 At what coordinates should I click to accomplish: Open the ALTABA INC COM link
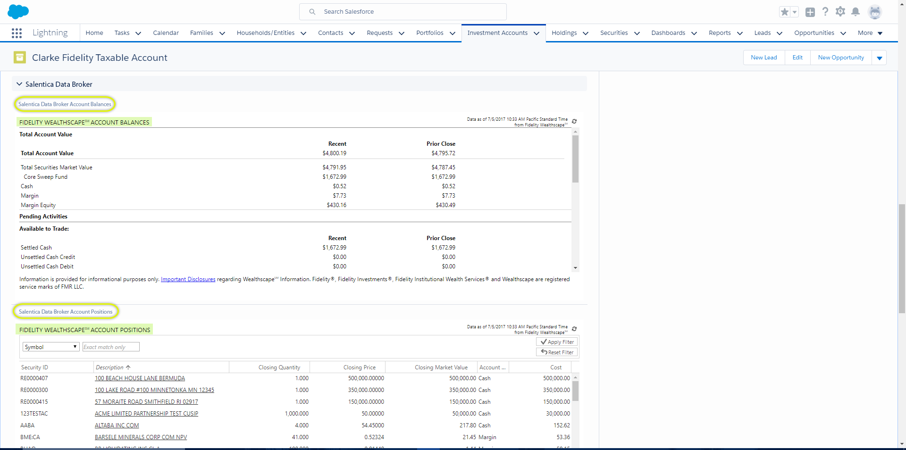coord(117,425)
